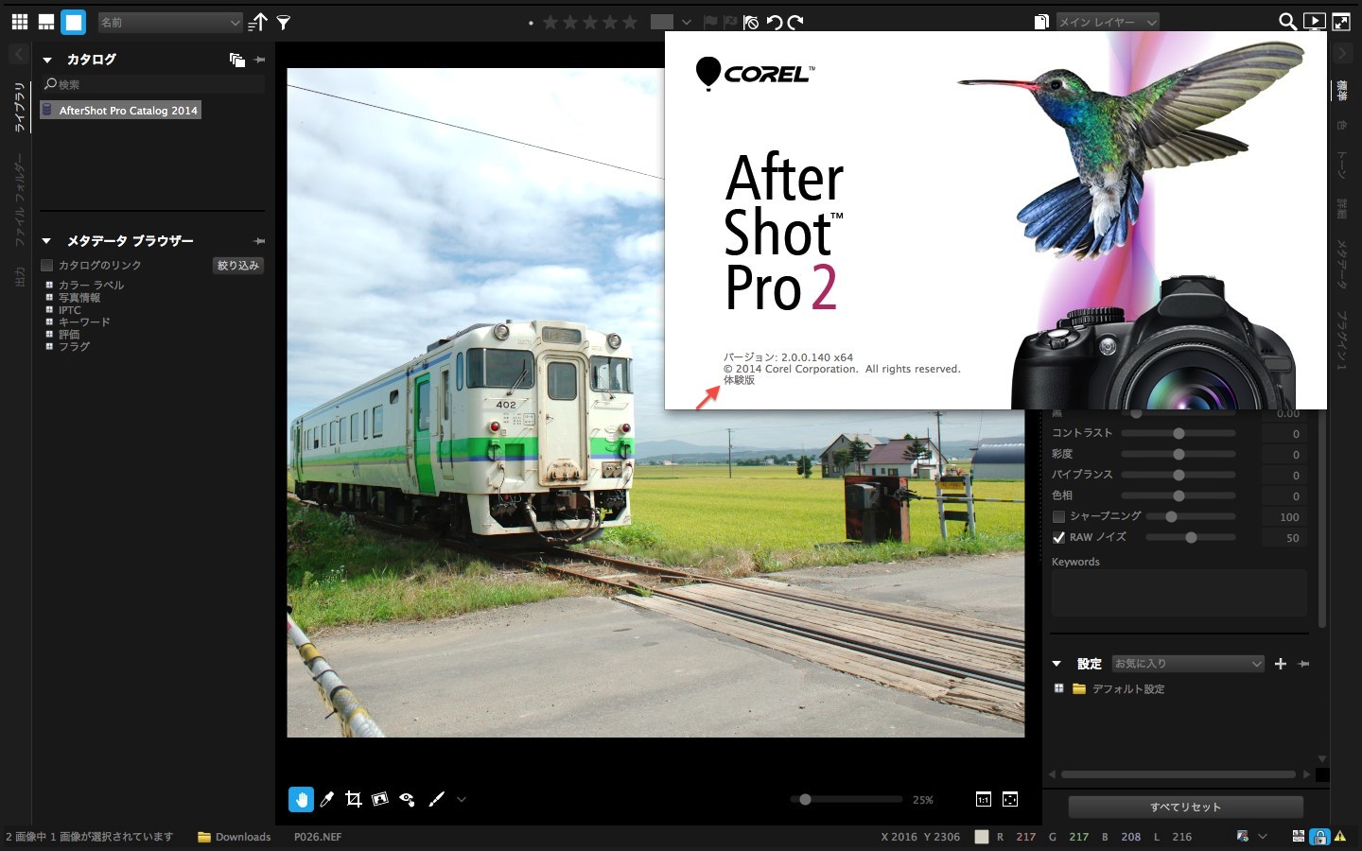Click the 絞り込み filter button
Image resolution: width=1362 pixels, height=851 pixels.
click(238, 266)
